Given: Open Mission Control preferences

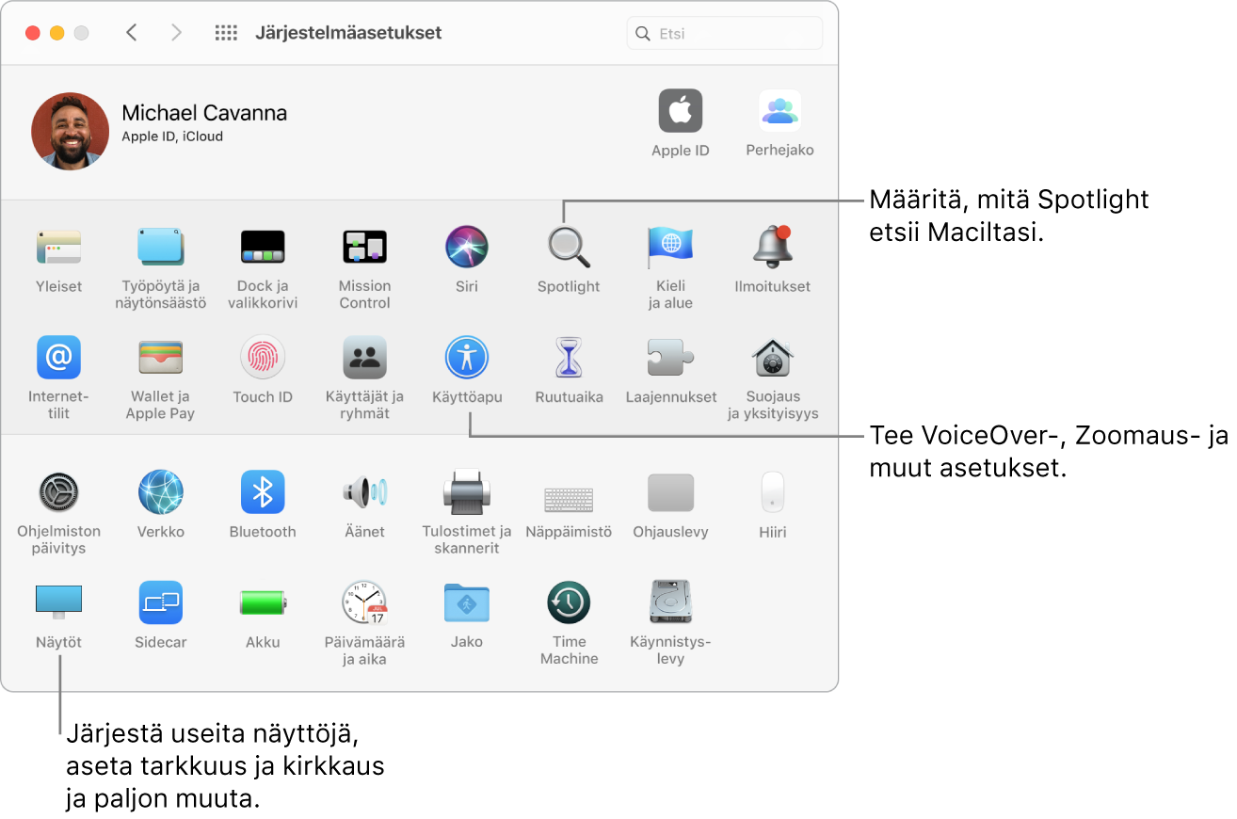Looking at the screenshot, I should 364,248.
